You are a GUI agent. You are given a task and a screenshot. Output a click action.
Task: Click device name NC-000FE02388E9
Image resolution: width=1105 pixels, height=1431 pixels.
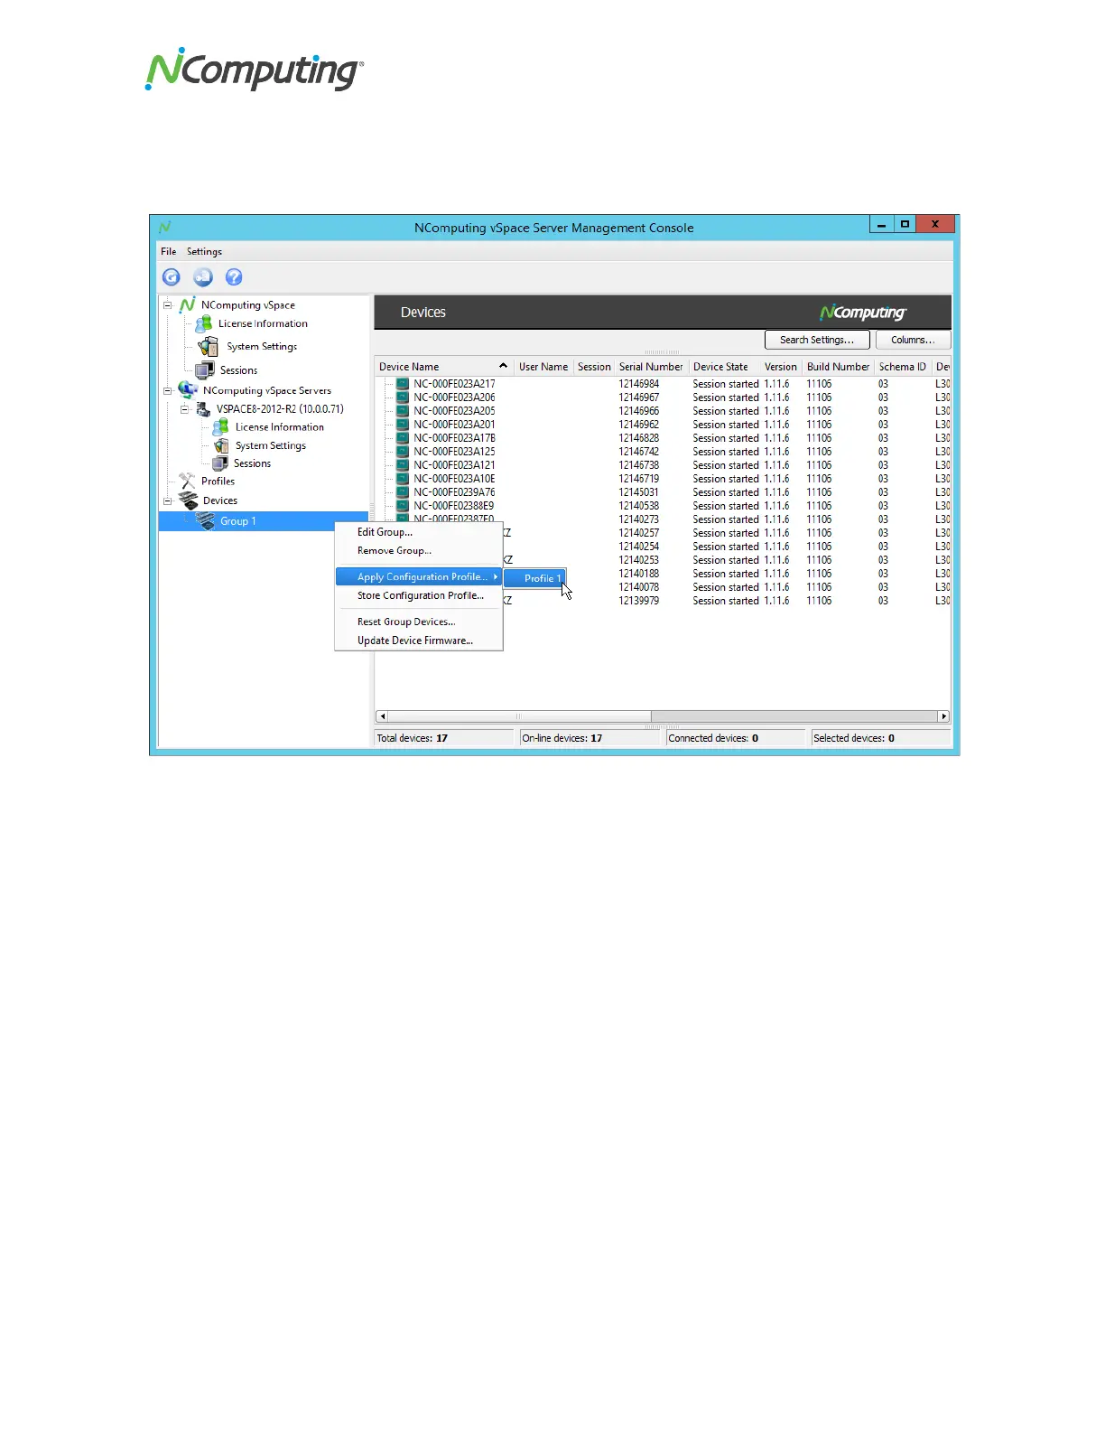pos(454,506)
